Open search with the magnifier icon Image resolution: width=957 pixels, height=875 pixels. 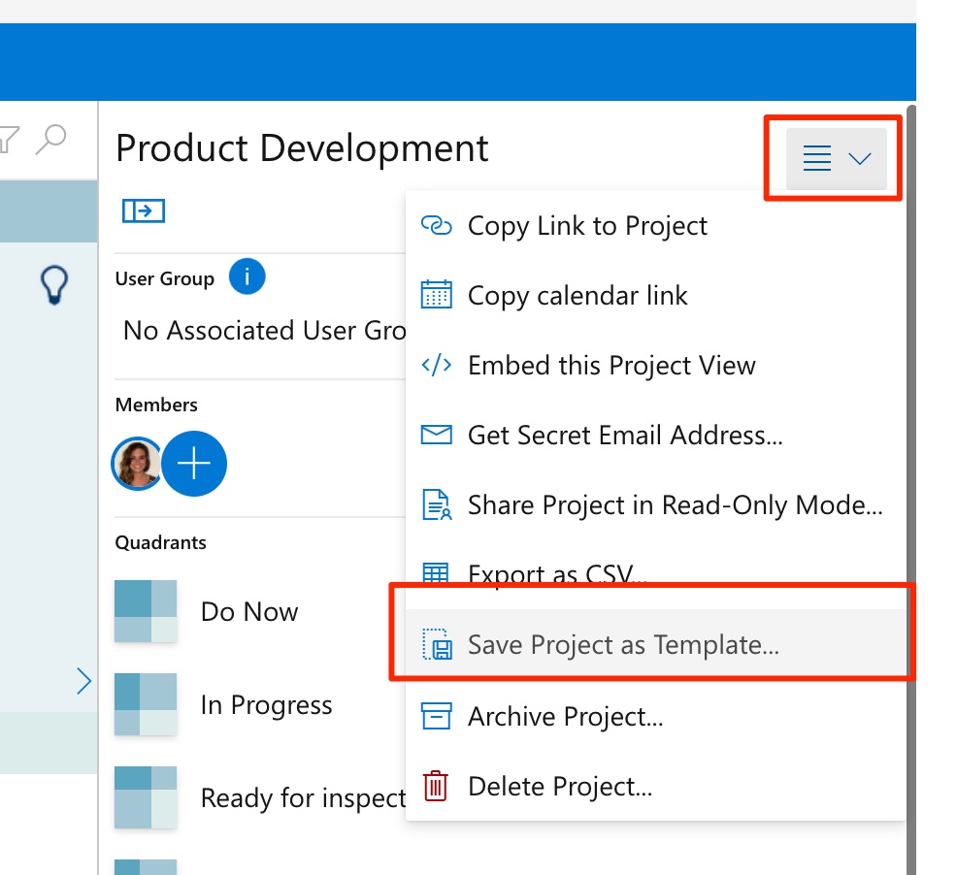coord(50,140)
